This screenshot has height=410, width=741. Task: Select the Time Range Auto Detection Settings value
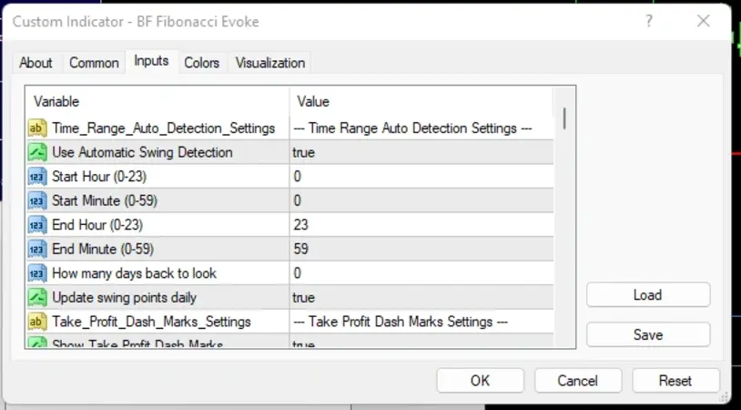click(x=412, y=128)
